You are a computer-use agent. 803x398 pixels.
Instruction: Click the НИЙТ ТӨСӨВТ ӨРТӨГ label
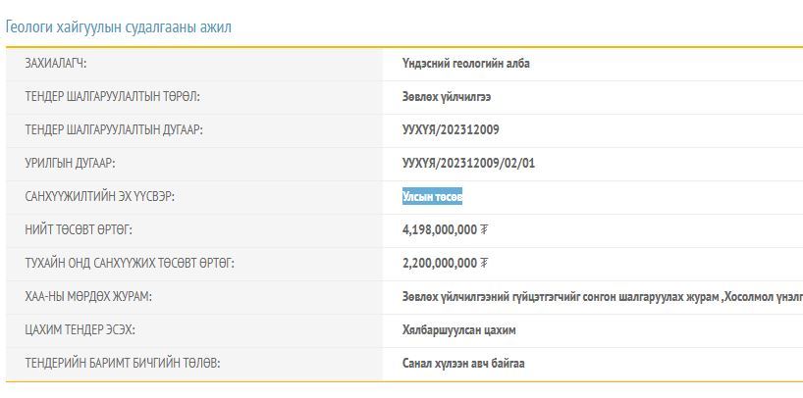[x=79, y=230]
